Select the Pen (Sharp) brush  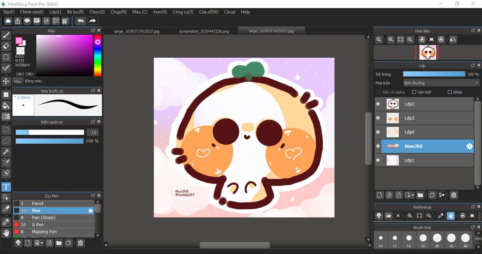coord(54,218)
